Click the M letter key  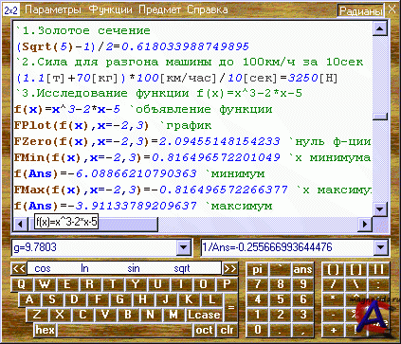pos(173,315)
